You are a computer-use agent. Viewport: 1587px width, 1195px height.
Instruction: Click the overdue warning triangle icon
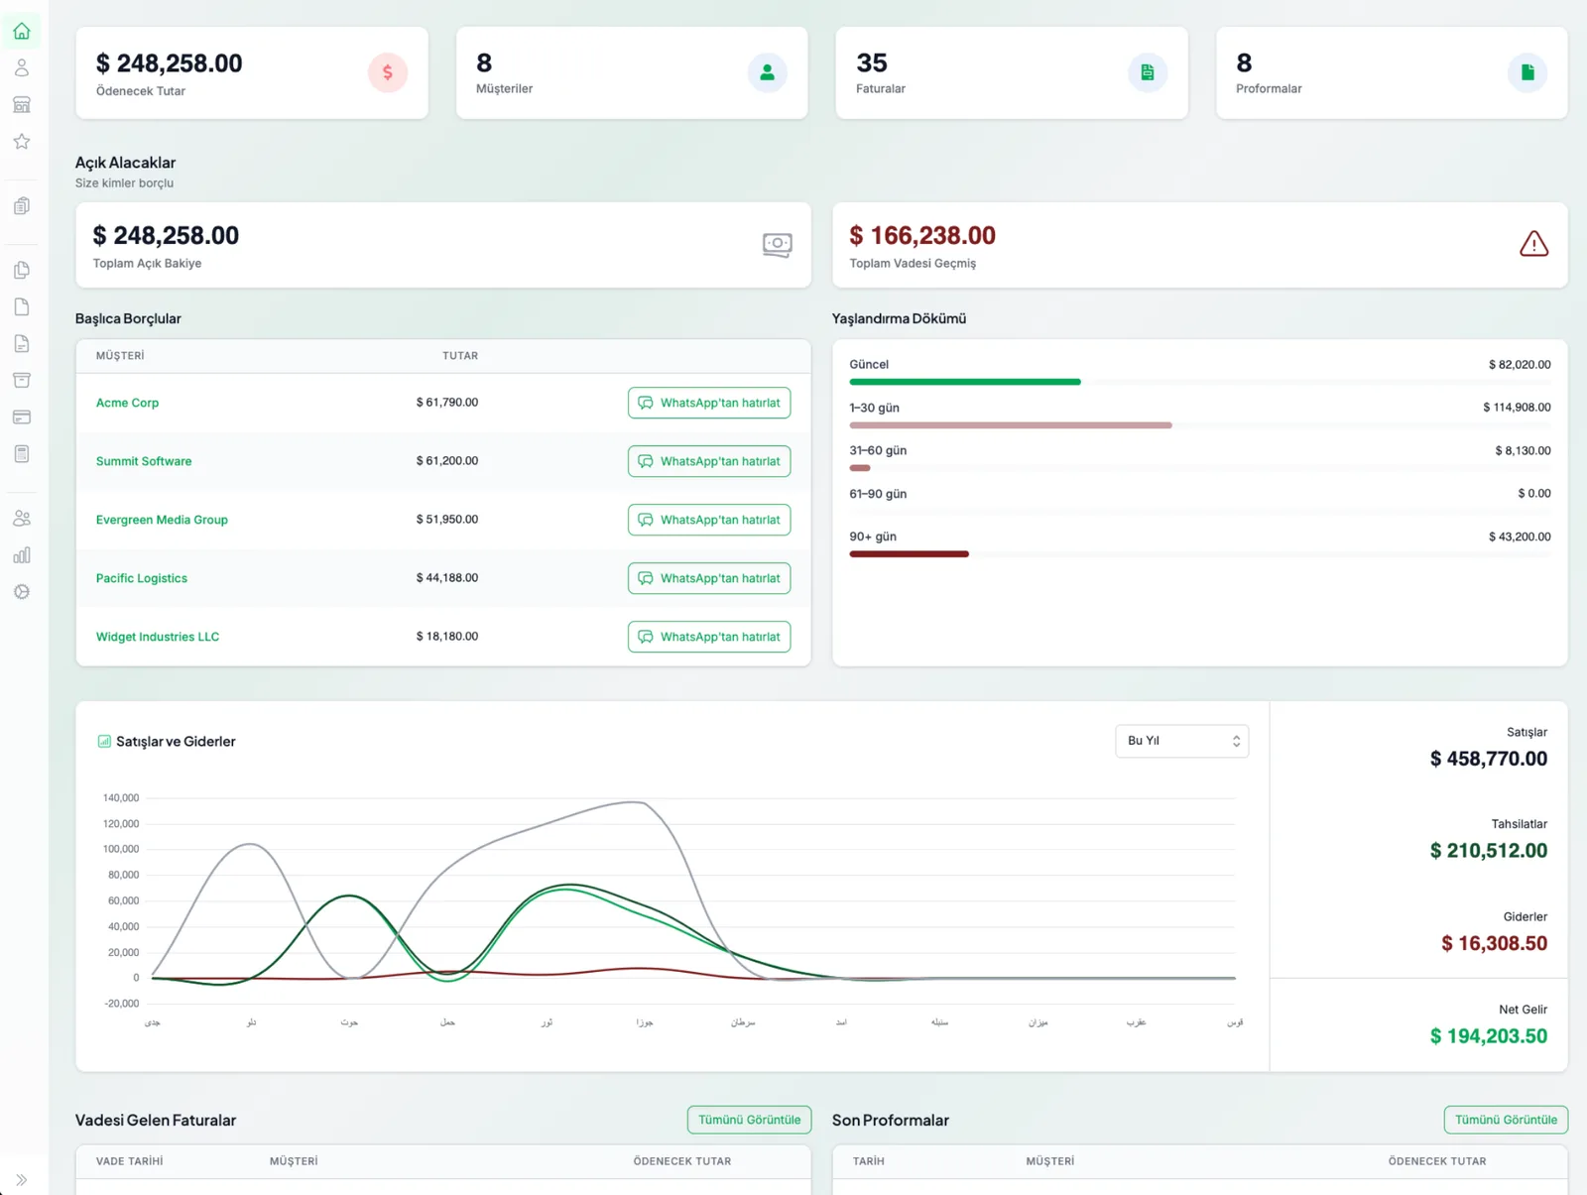(1533, 244)
